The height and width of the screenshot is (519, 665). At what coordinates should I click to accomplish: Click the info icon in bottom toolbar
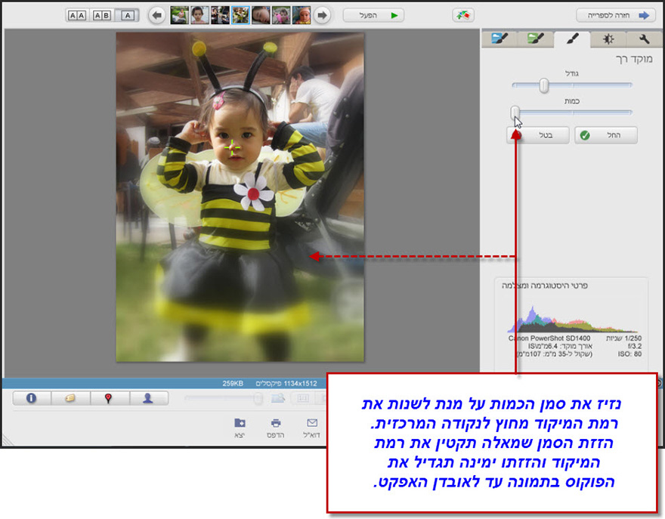pos(31,398)
